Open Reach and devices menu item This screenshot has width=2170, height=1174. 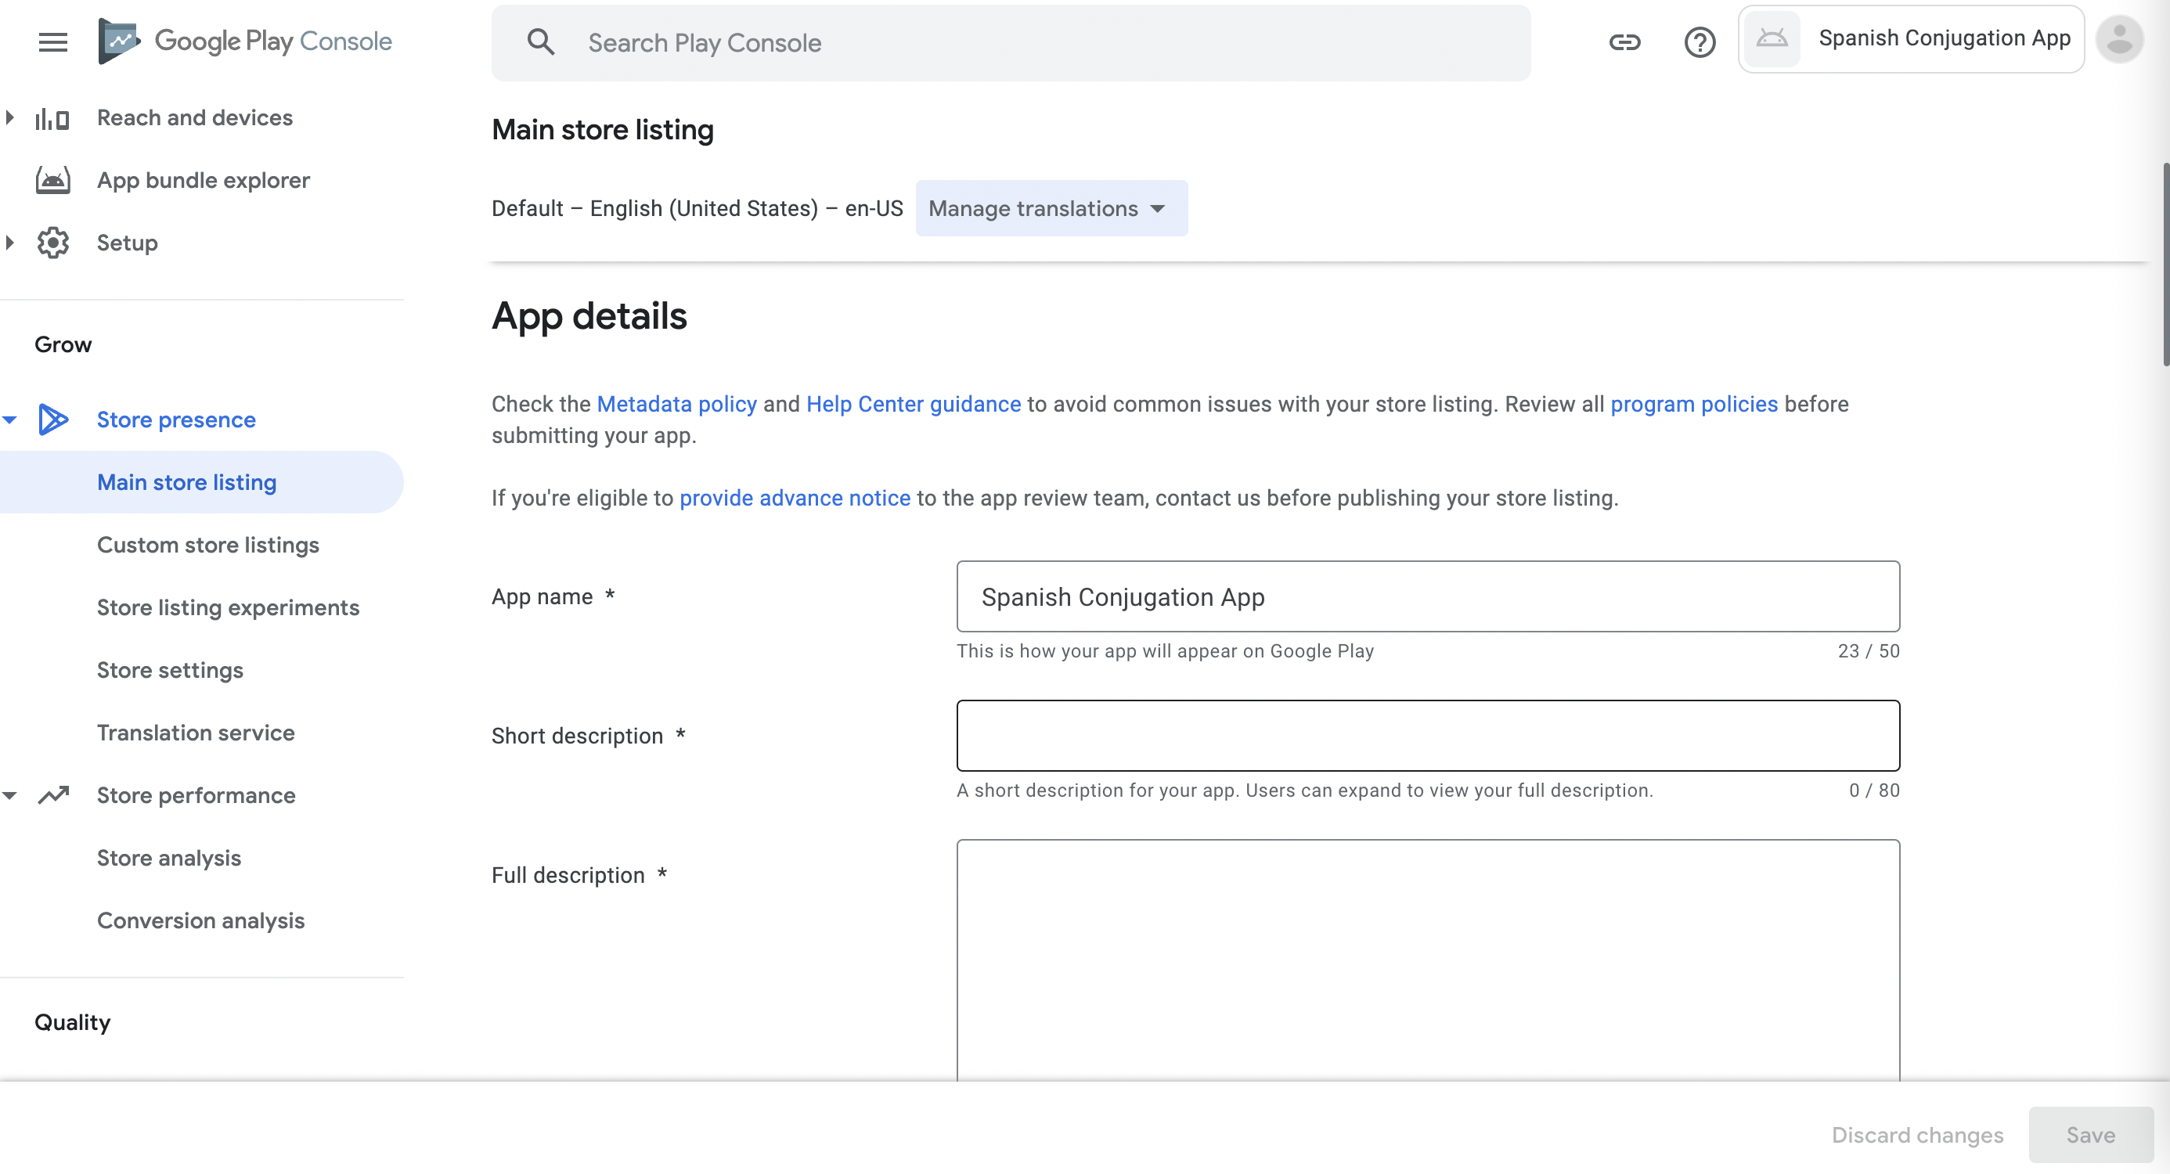(195, 118)
